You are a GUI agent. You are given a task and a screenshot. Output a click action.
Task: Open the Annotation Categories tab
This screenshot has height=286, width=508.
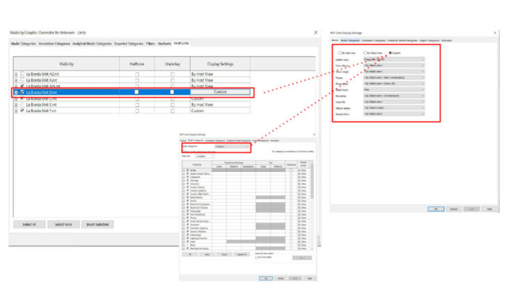[54, 43]
